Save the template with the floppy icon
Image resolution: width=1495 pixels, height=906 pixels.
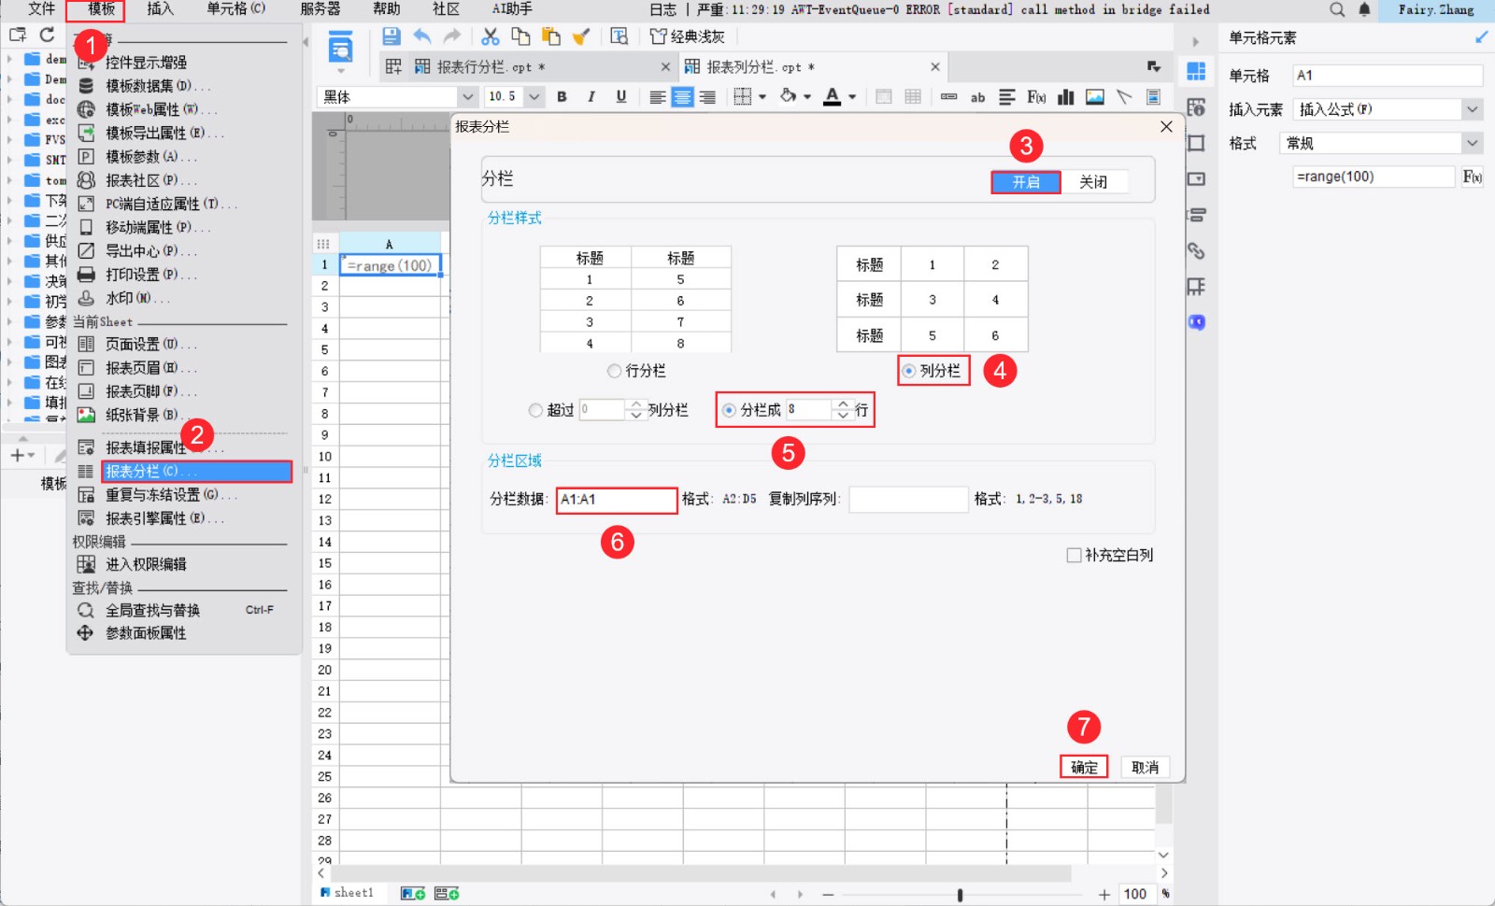click(392, 36)
